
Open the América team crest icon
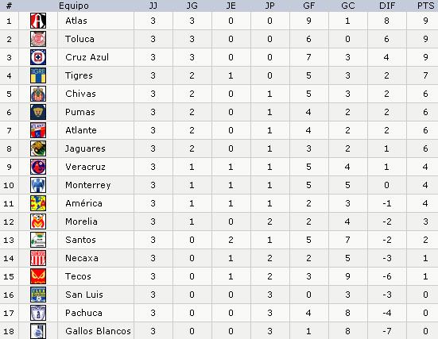pyautogui.click(x=38, y=203)
